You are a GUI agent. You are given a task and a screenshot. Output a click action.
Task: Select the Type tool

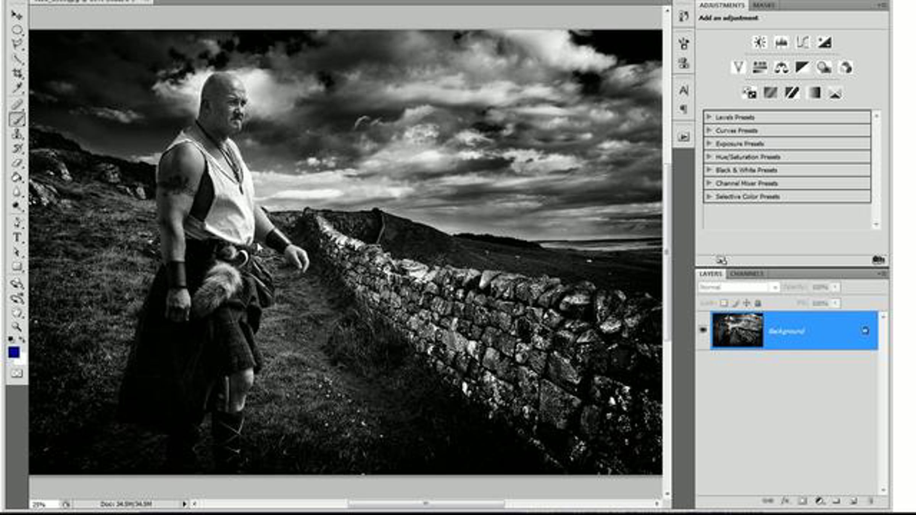click(x=17, y=237)
